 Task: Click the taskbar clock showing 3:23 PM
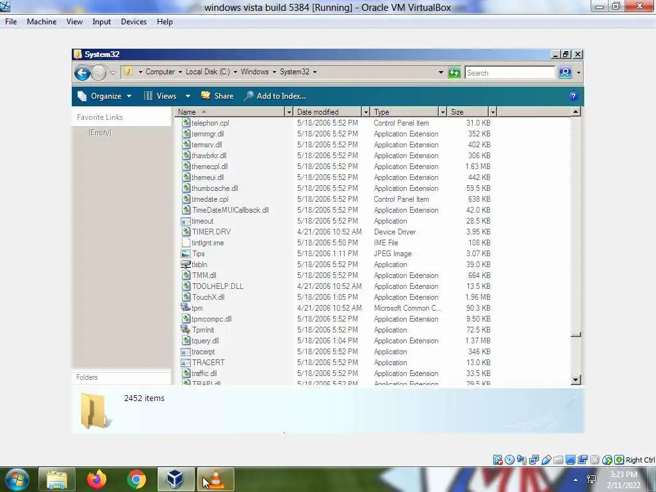[623, 480]
